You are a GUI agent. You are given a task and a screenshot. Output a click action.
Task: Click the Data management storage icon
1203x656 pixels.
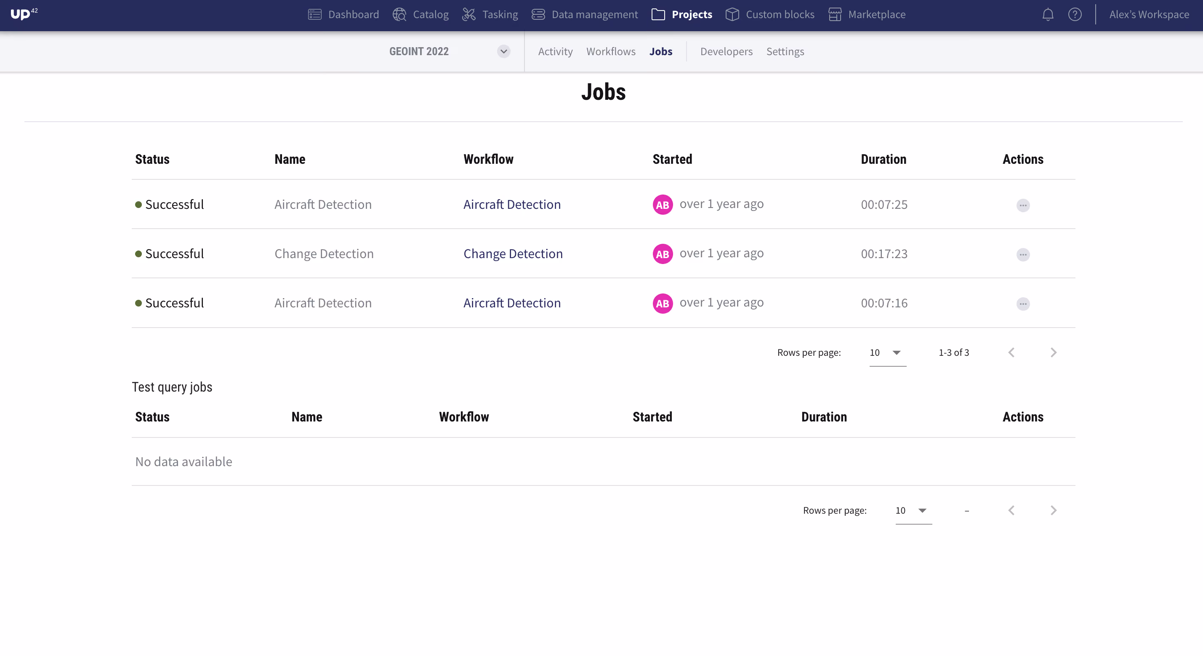538,14
